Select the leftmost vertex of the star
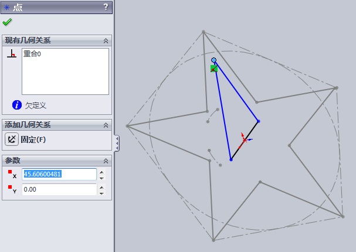The width and height of the screenshot is (356, 252). pos(128,126)
